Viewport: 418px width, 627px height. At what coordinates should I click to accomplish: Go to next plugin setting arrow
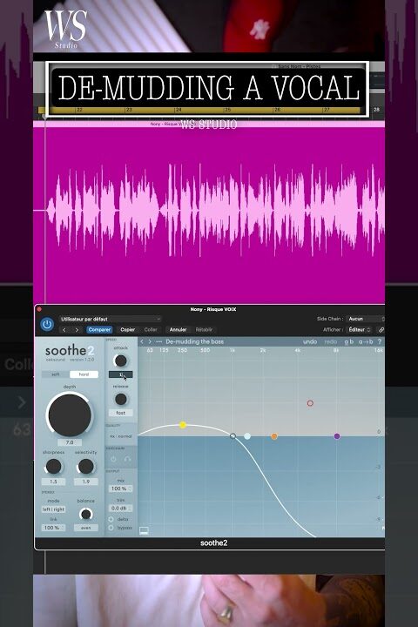coord(77,330)
